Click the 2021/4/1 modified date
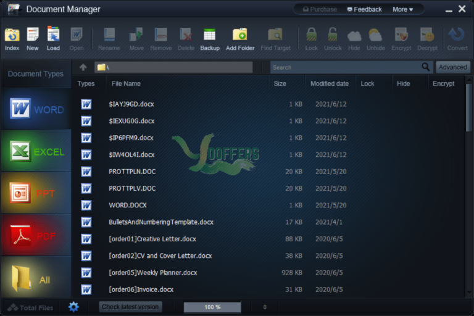This screenshot has width=474, height=316. [329, 222]
